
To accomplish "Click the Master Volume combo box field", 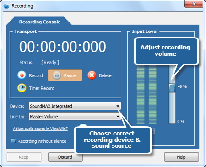I will 75,117.
